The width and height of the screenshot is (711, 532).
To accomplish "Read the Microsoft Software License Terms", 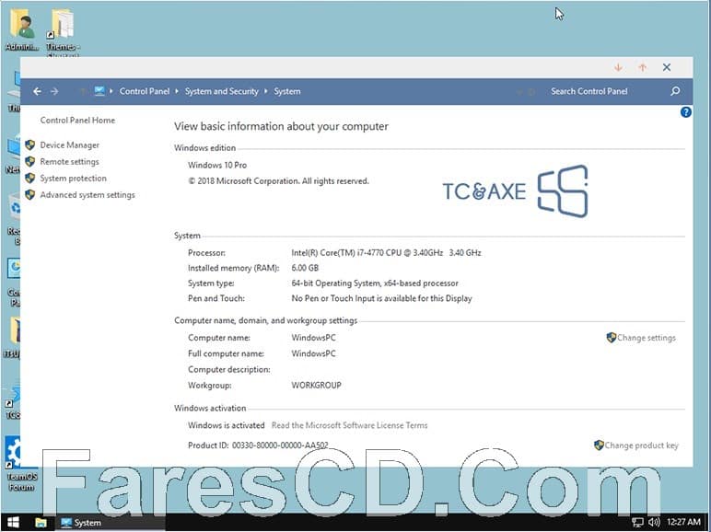I will (349, 425).
